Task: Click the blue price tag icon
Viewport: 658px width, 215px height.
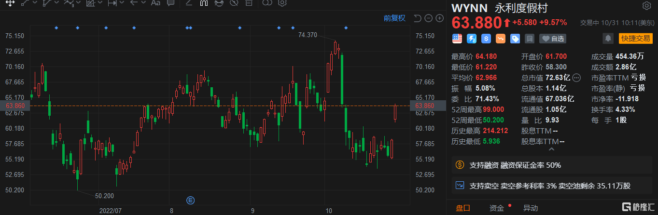Action: [515, 38]
